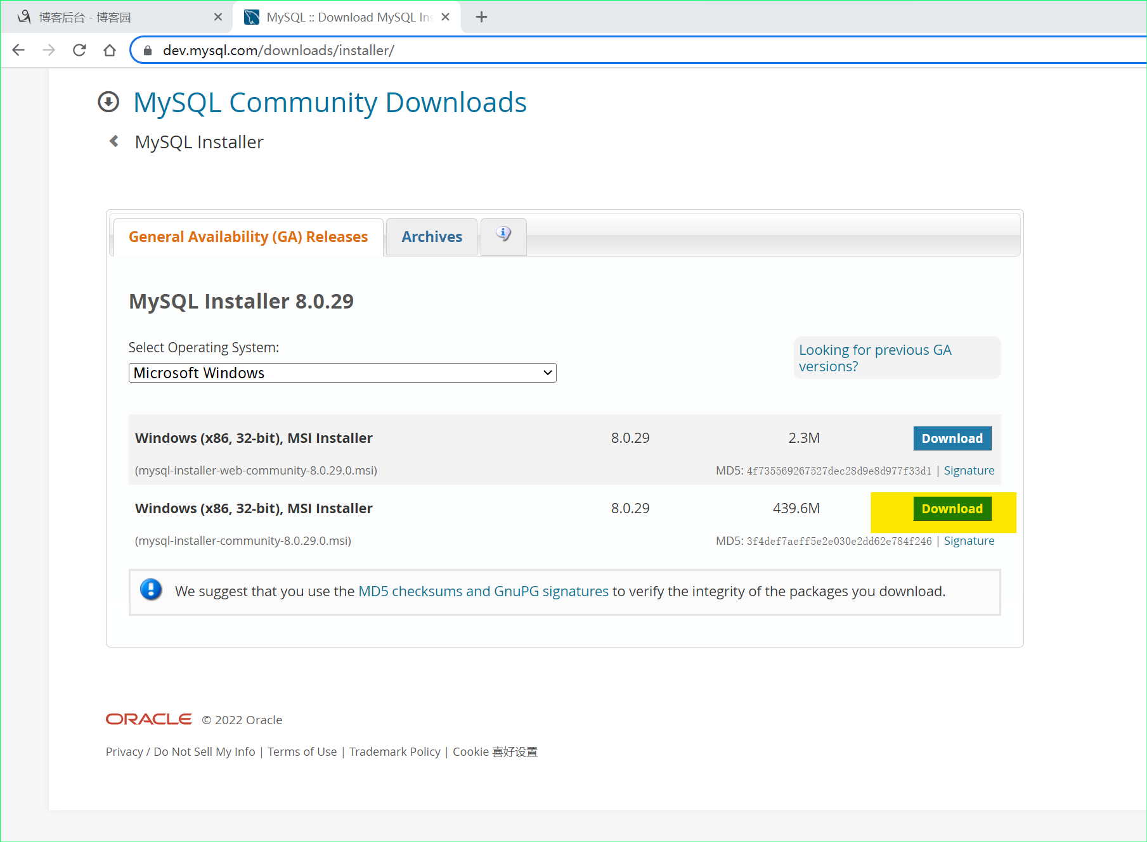Open the browser home page
The height and width of the screenshot is (842, 1147).
click(110, 50)
